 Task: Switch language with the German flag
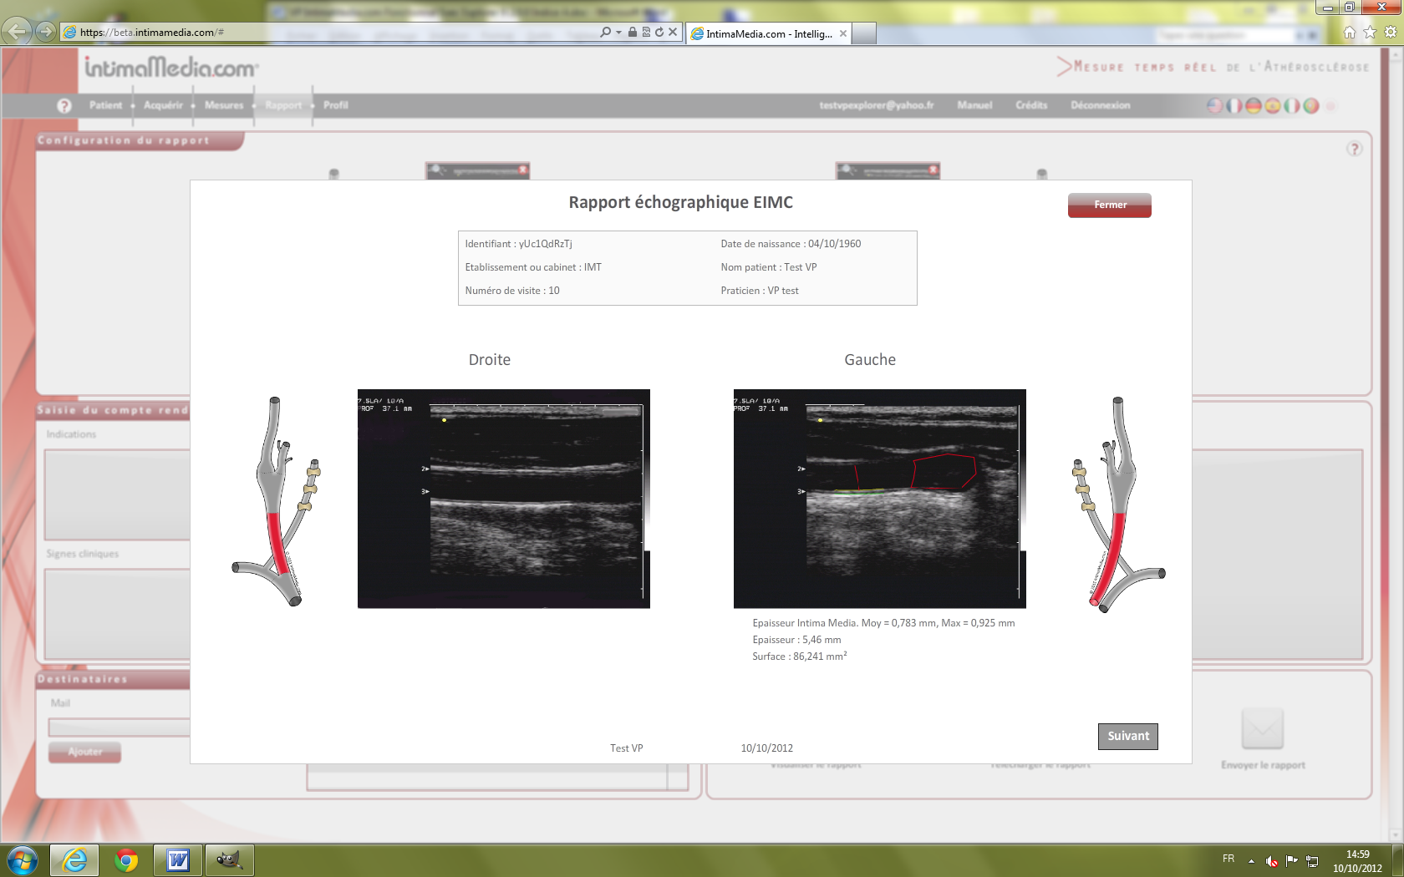pos(1253,106)
